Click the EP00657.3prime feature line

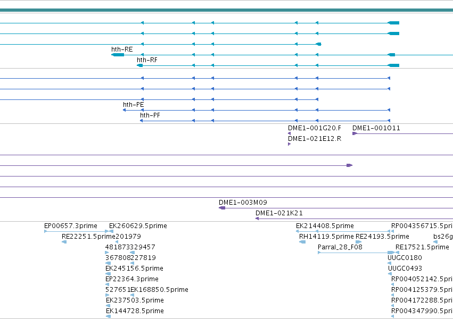[x=76, y=231]
